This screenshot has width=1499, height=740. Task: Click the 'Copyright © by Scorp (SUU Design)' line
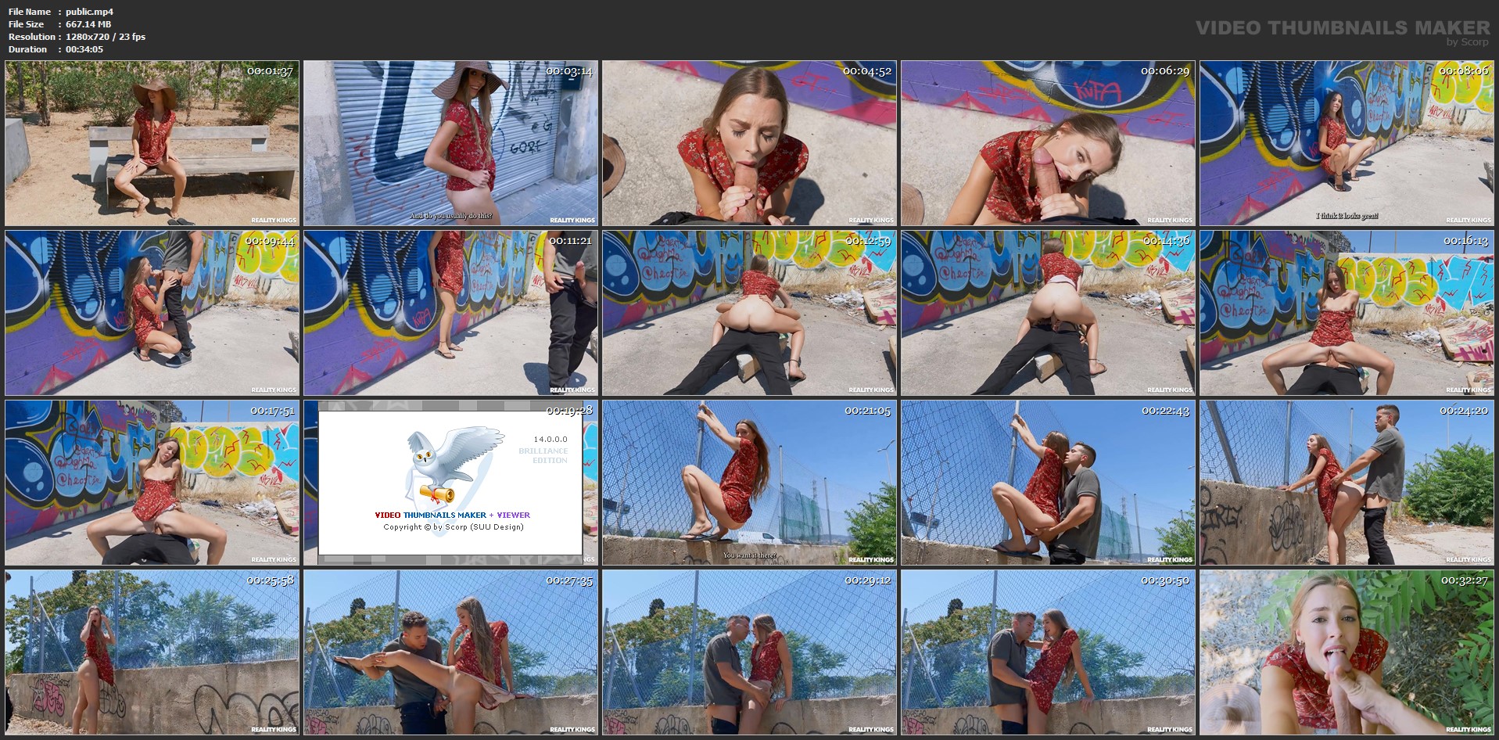[x=453, y=526]
